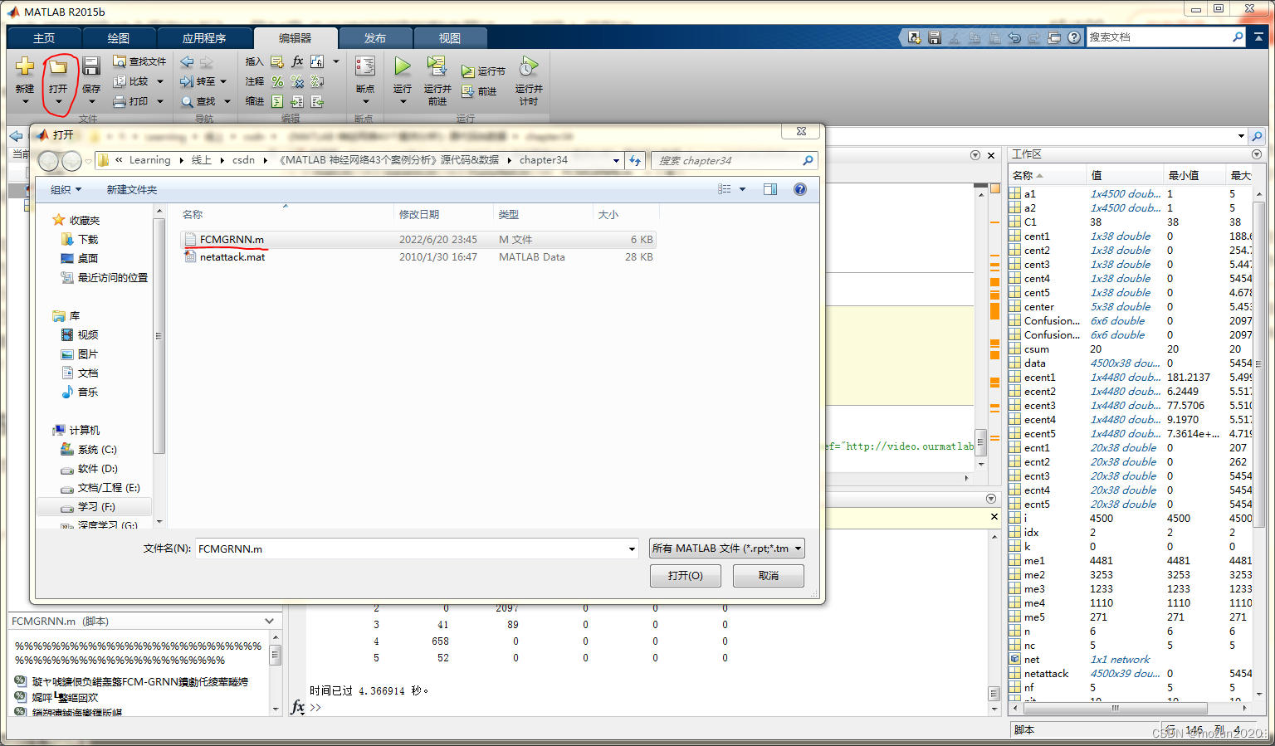Click the smart indent icon next to 缩进
This screenshot has width=1275, height=746.
pyautogui.click(x=277, y=101)
